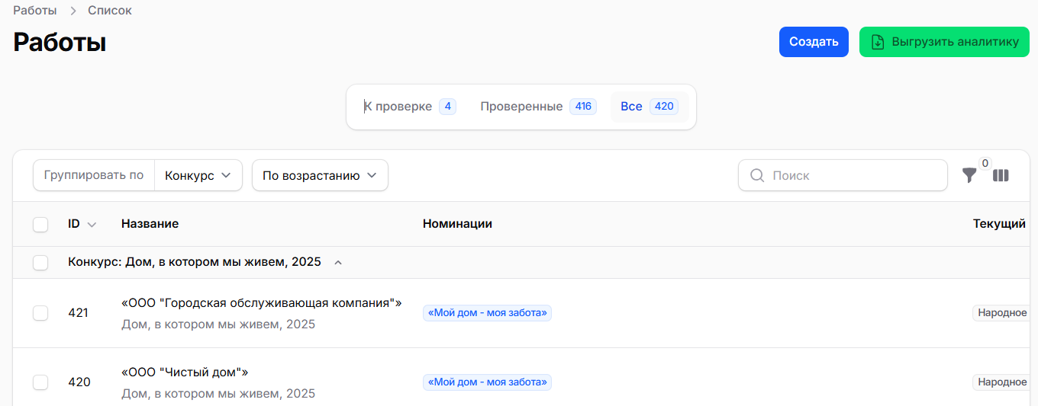1038x406 pixels.
Task: Click ID value 421
Action: [78, 313]
